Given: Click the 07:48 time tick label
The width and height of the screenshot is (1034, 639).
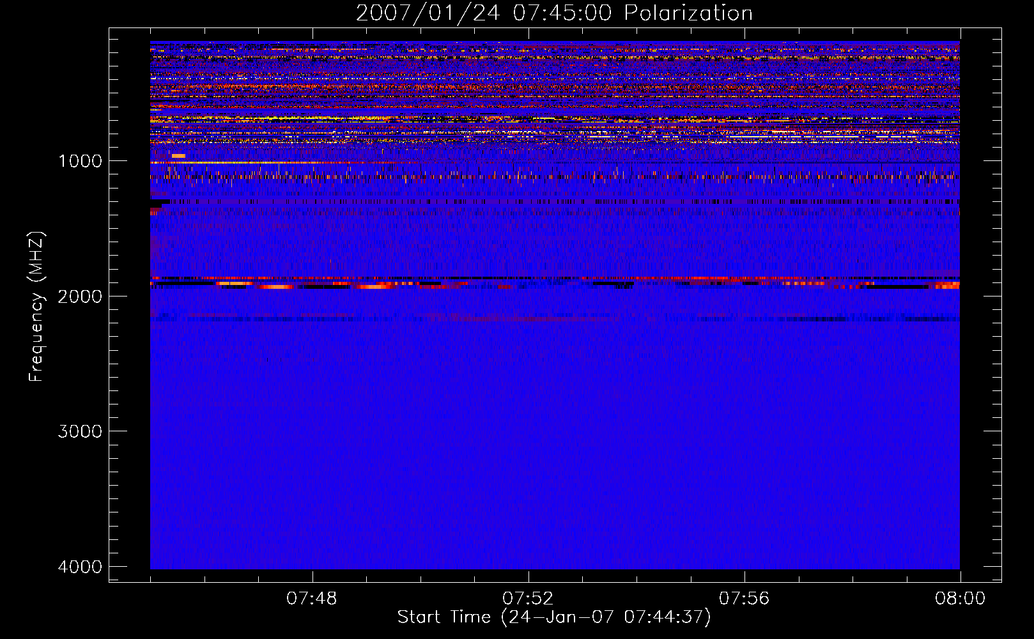Looking at the screenshot, I should click(x=312, y=599).
